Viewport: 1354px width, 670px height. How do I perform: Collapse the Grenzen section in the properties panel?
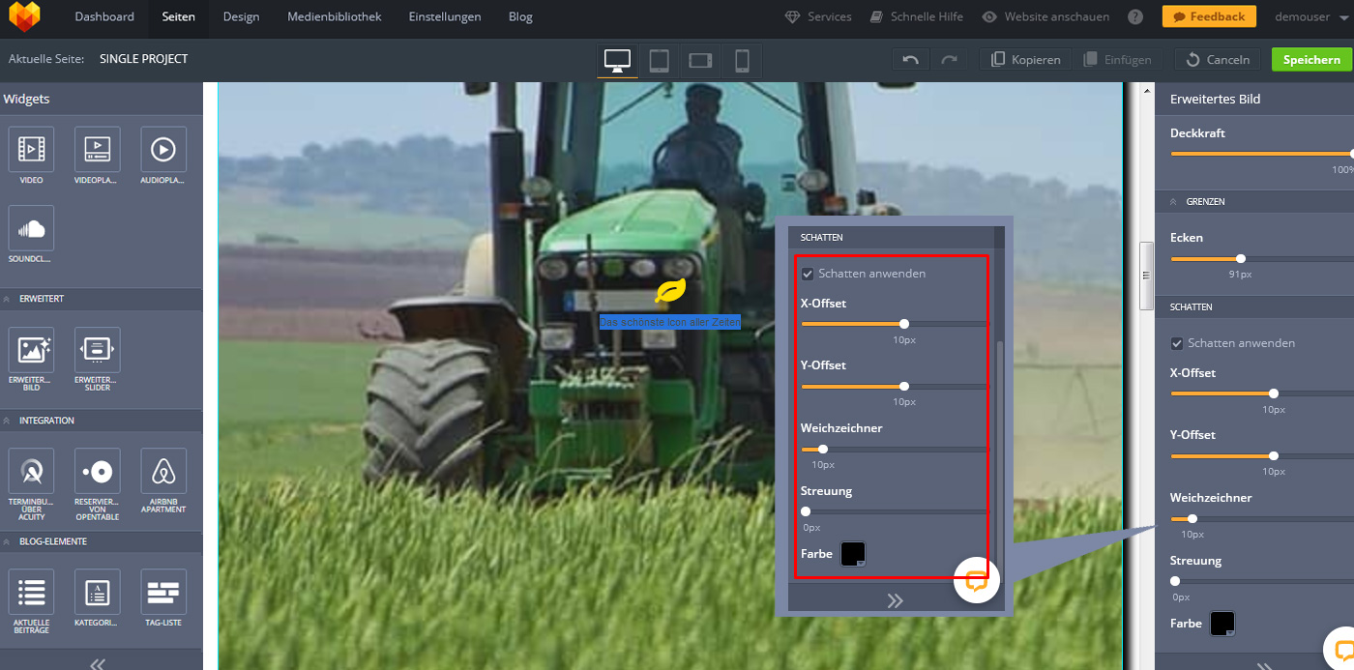coord(1174,202)
